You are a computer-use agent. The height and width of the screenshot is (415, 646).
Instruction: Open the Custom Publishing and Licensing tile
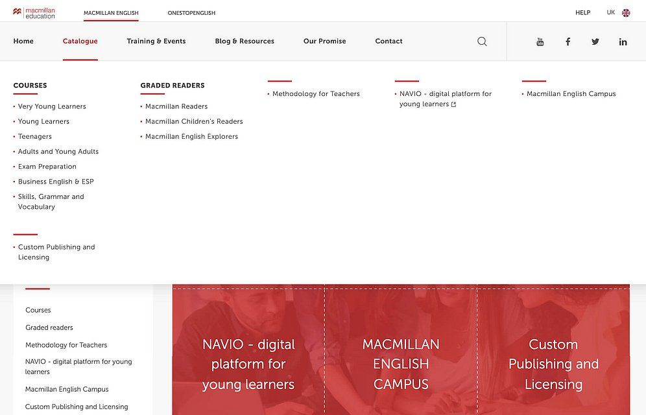tap(553, 364)
